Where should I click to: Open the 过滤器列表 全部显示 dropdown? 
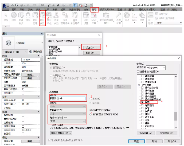(x=156, y=68)
